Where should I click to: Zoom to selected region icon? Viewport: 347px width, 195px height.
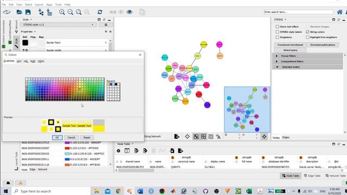(87, 12)
